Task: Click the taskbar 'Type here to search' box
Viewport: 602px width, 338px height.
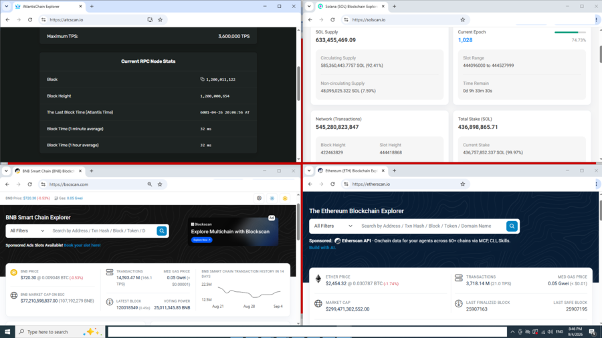Action: 60,332
